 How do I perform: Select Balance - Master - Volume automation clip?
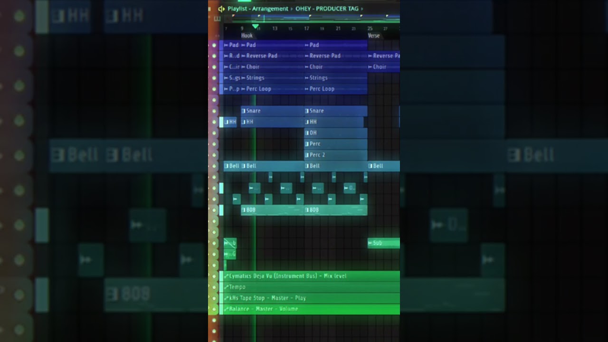click(x=312, y=309)
